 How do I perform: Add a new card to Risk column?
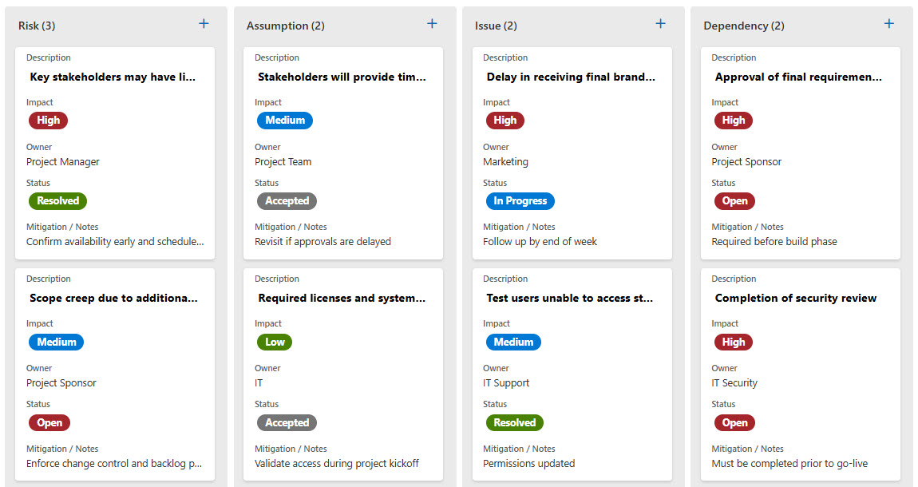click(204, 24)
